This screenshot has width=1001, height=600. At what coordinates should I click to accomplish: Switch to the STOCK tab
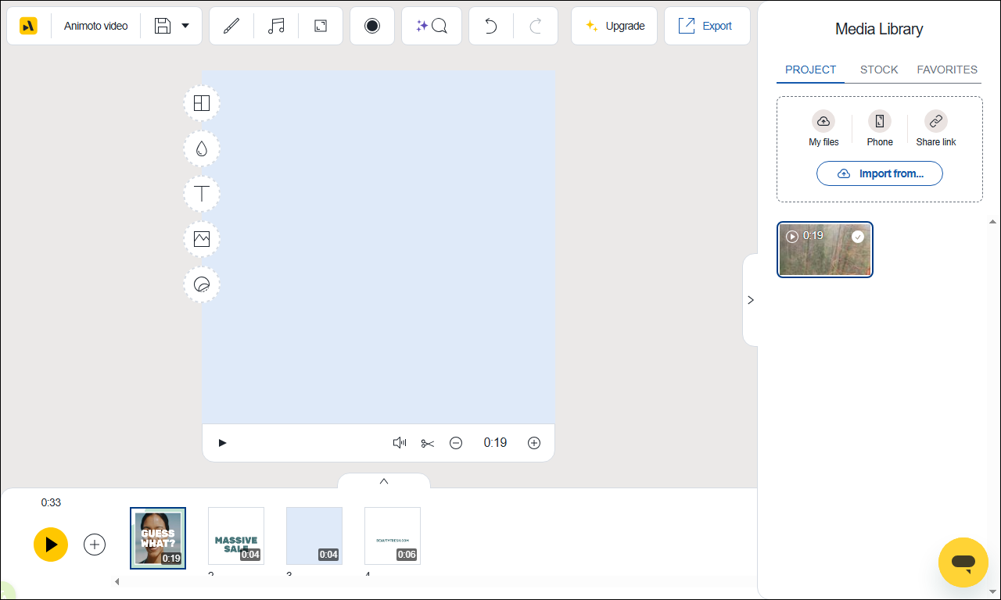(x=878, y=70)
